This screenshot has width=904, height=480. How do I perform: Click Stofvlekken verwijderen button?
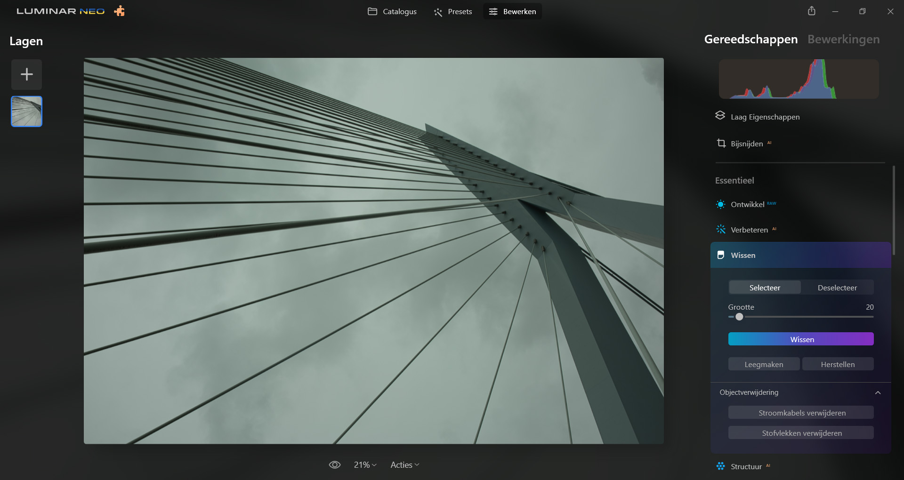click(801, 433)
